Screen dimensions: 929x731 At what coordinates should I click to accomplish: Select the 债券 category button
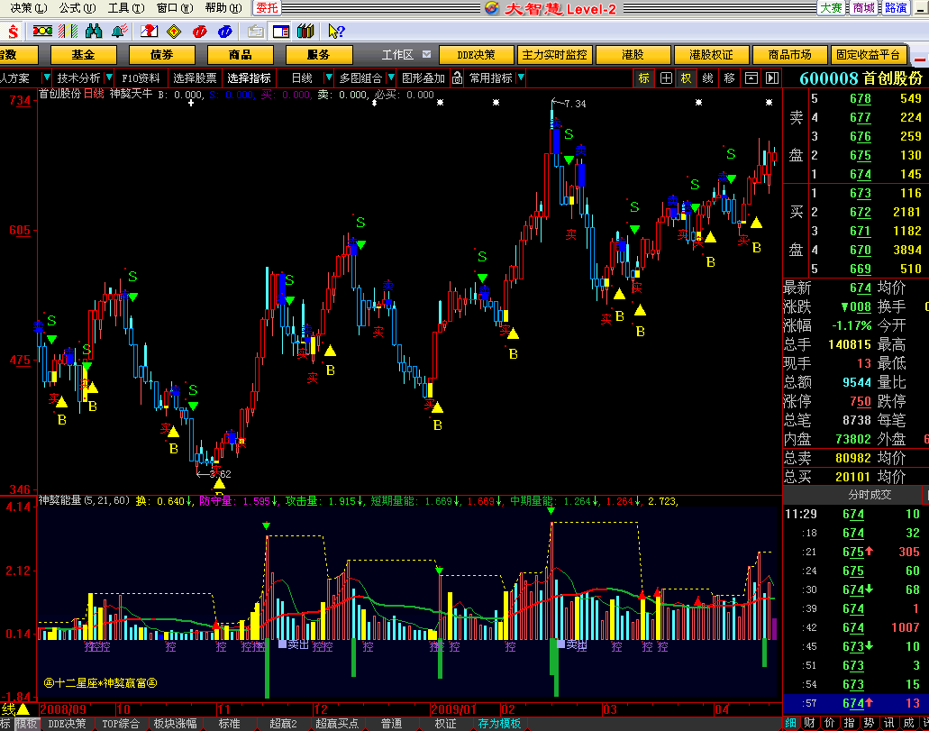coord(162,55)
